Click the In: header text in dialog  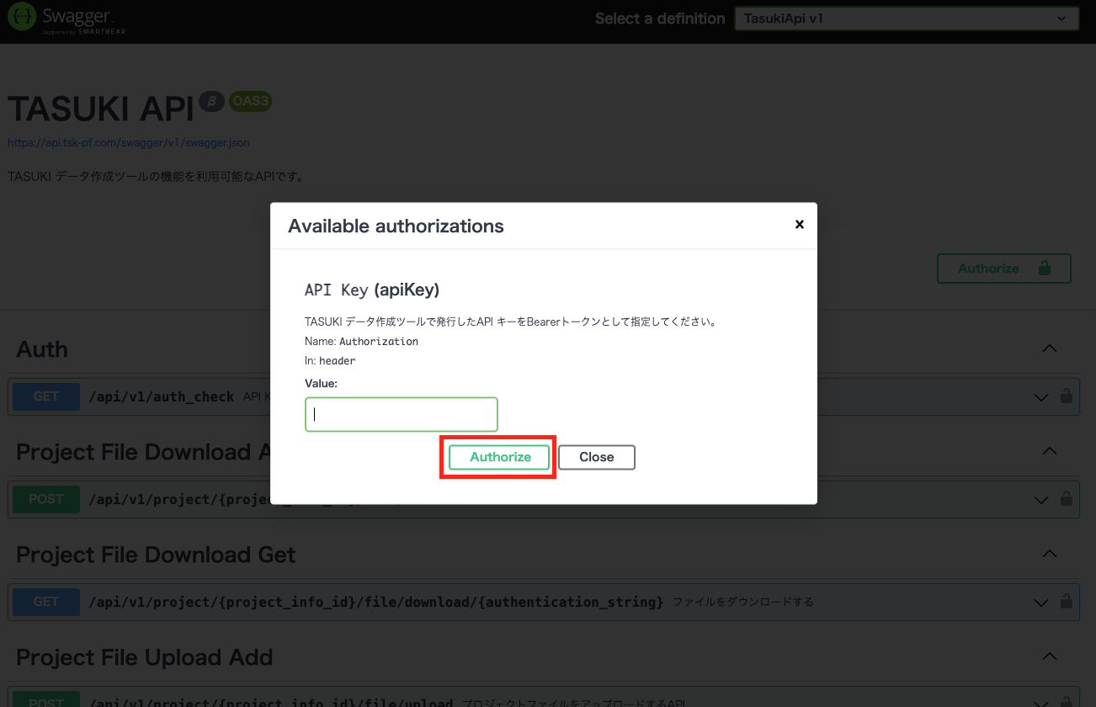click(x=330, y=360)
